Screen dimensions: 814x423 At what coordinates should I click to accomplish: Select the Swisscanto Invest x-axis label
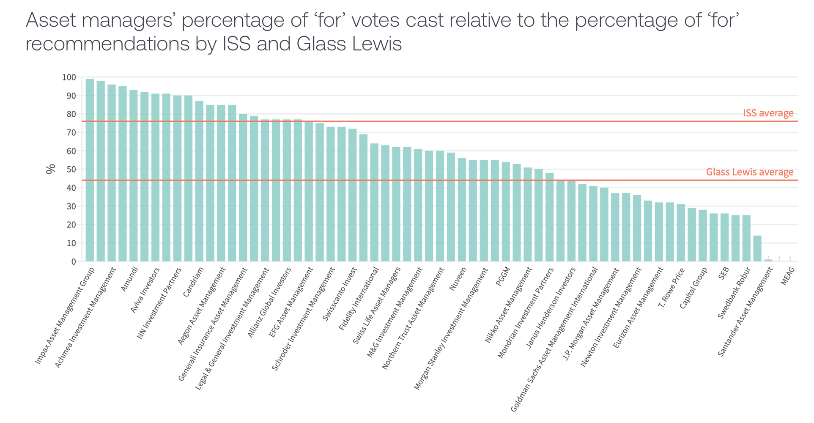coord(340,294)
